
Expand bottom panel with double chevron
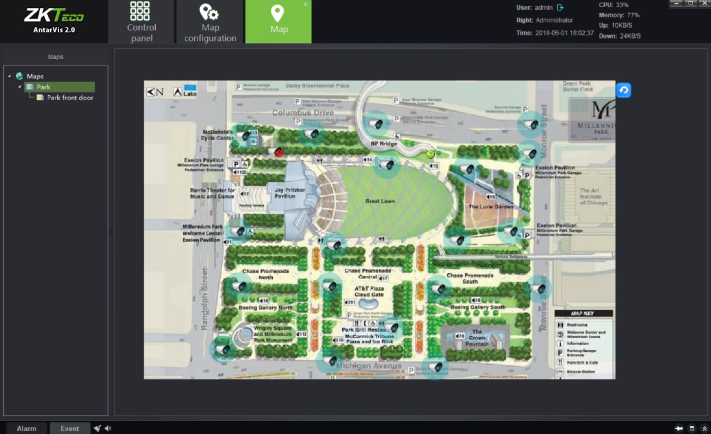[704, 428]
